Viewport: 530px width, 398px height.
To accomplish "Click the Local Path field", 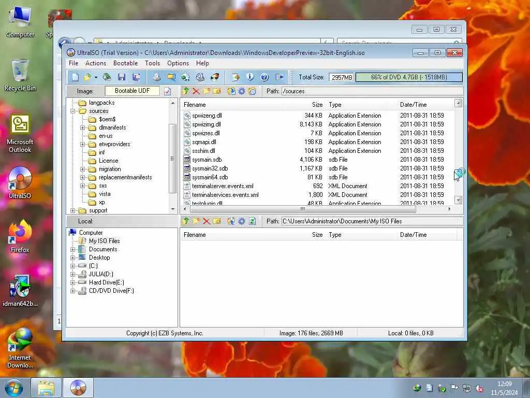I will (372, 221).
